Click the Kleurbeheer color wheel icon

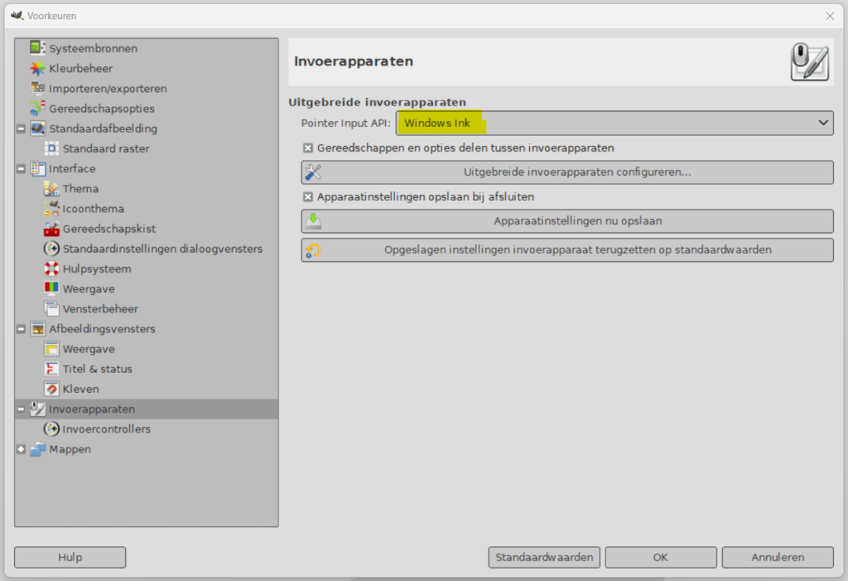point(37,69)
